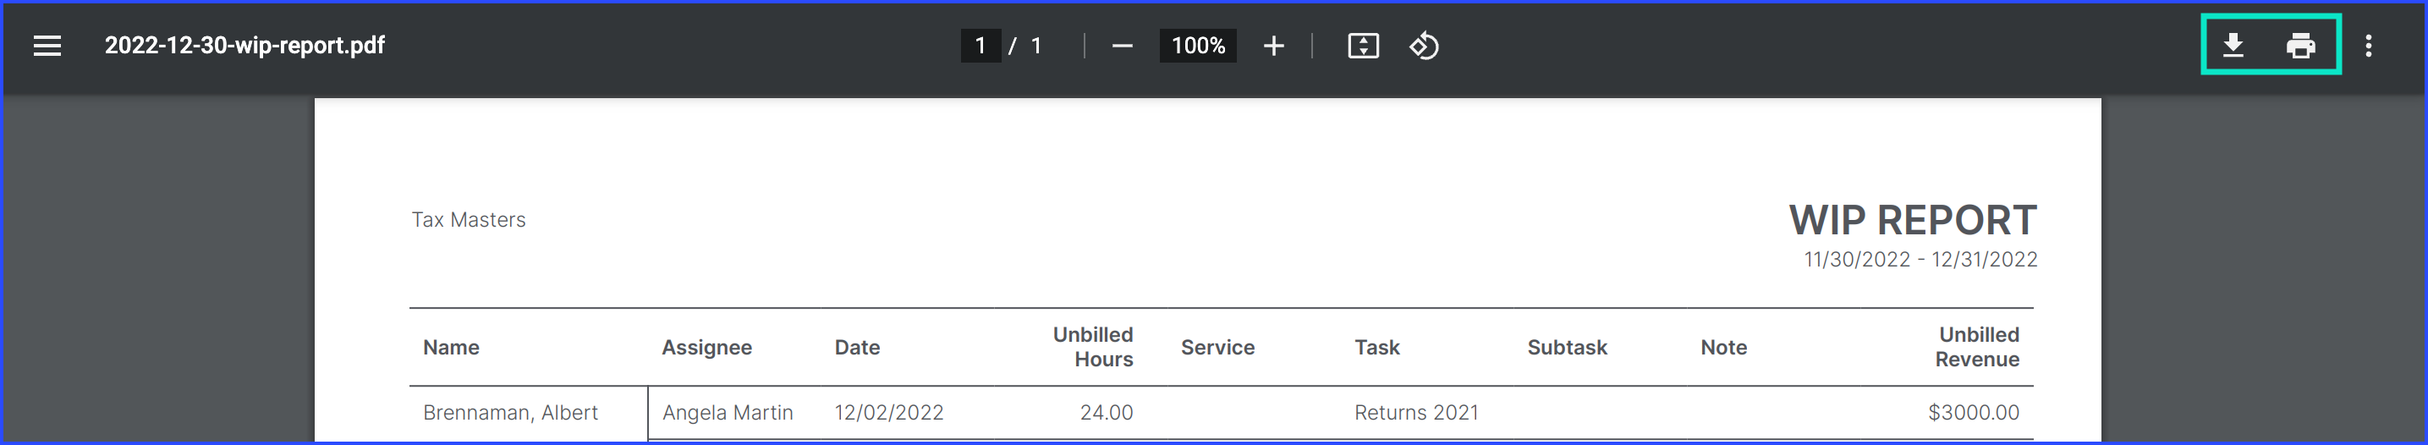Click the Angela Martin assignee cell
Screen dimensions: 2428x445
pos(727,412)
